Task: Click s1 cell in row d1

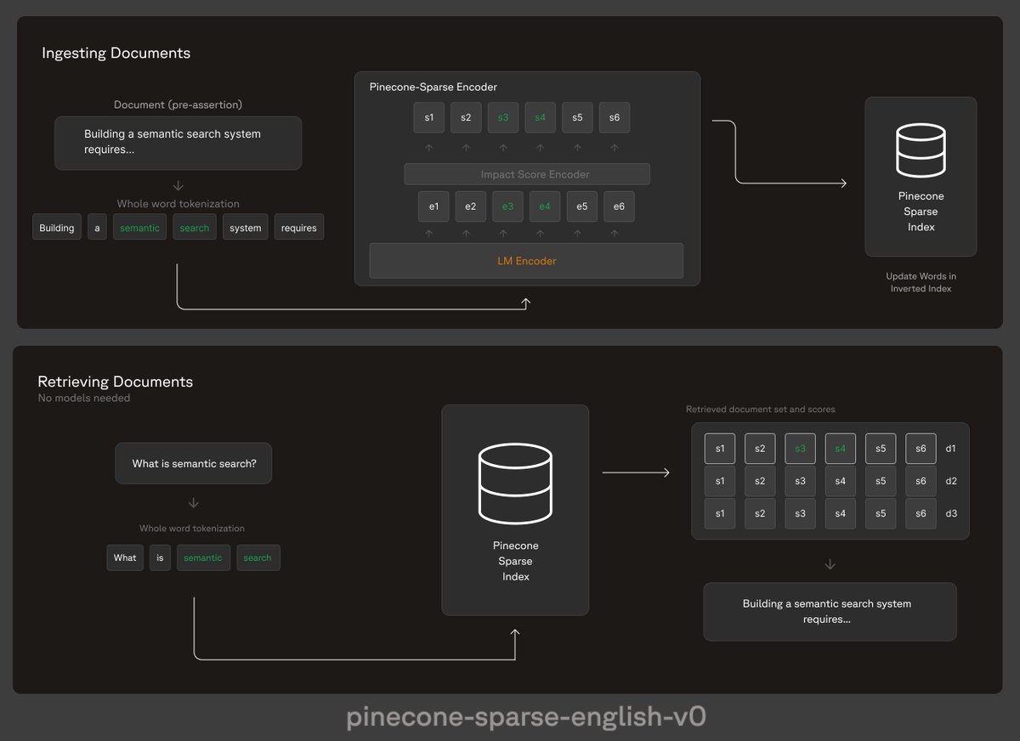Action: (x=720, y=449)
